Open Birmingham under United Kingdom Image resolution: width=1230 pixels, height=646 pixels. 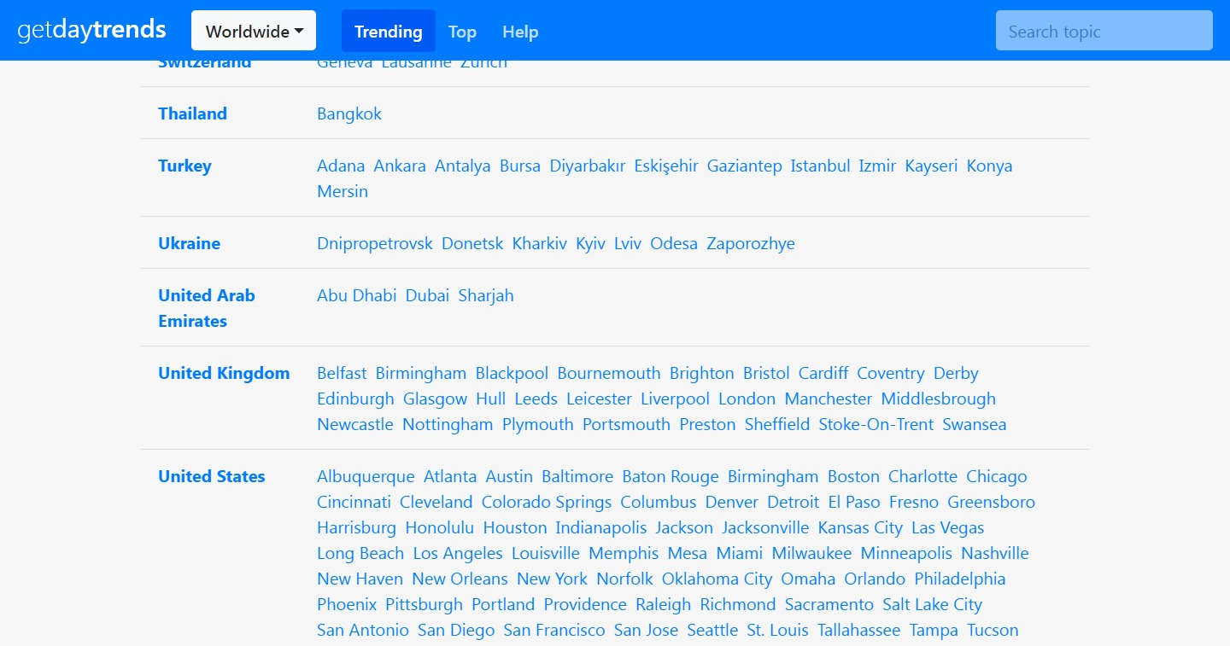coord(421,373)
